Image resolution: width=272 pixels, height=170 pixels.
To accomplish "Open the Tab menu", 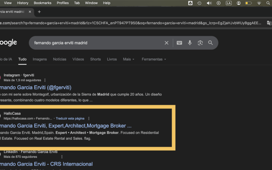I will [77, 3].
